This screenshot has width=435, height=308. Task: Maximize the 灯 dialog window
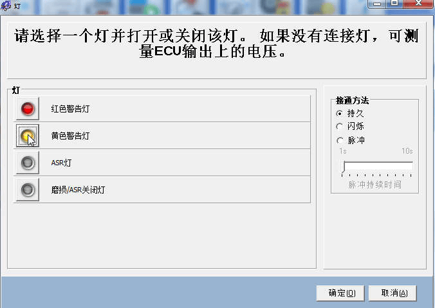(x=394, y=4)
